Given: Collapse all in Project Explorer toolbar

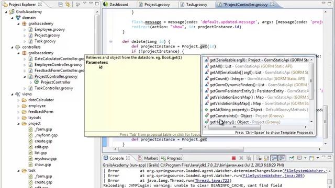Looking at the screenshot, I should pyautogui.click(x=61, y=4).
